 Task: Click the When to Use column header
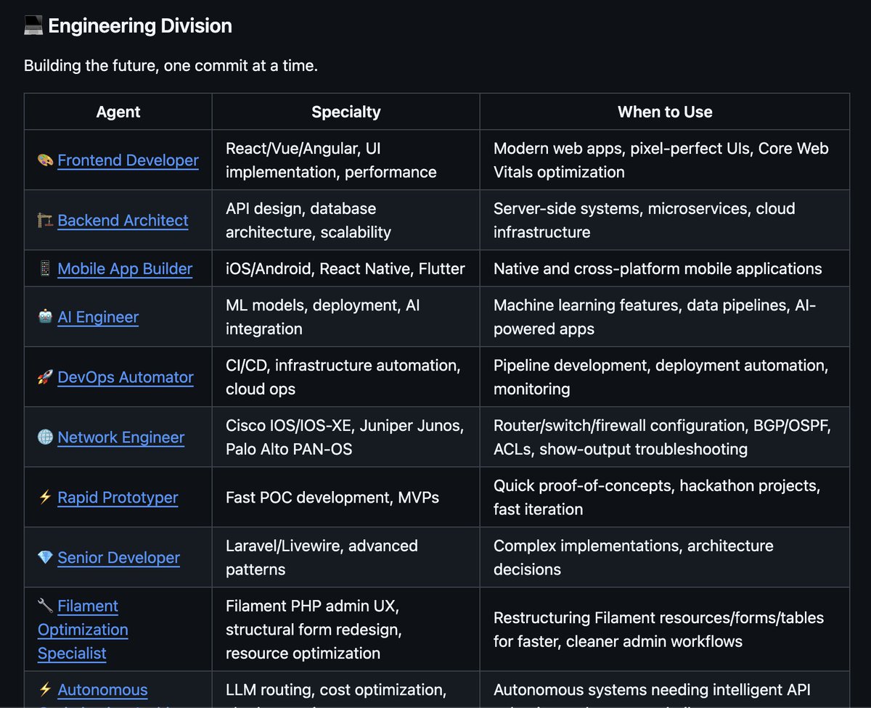[x=665, y=112]
